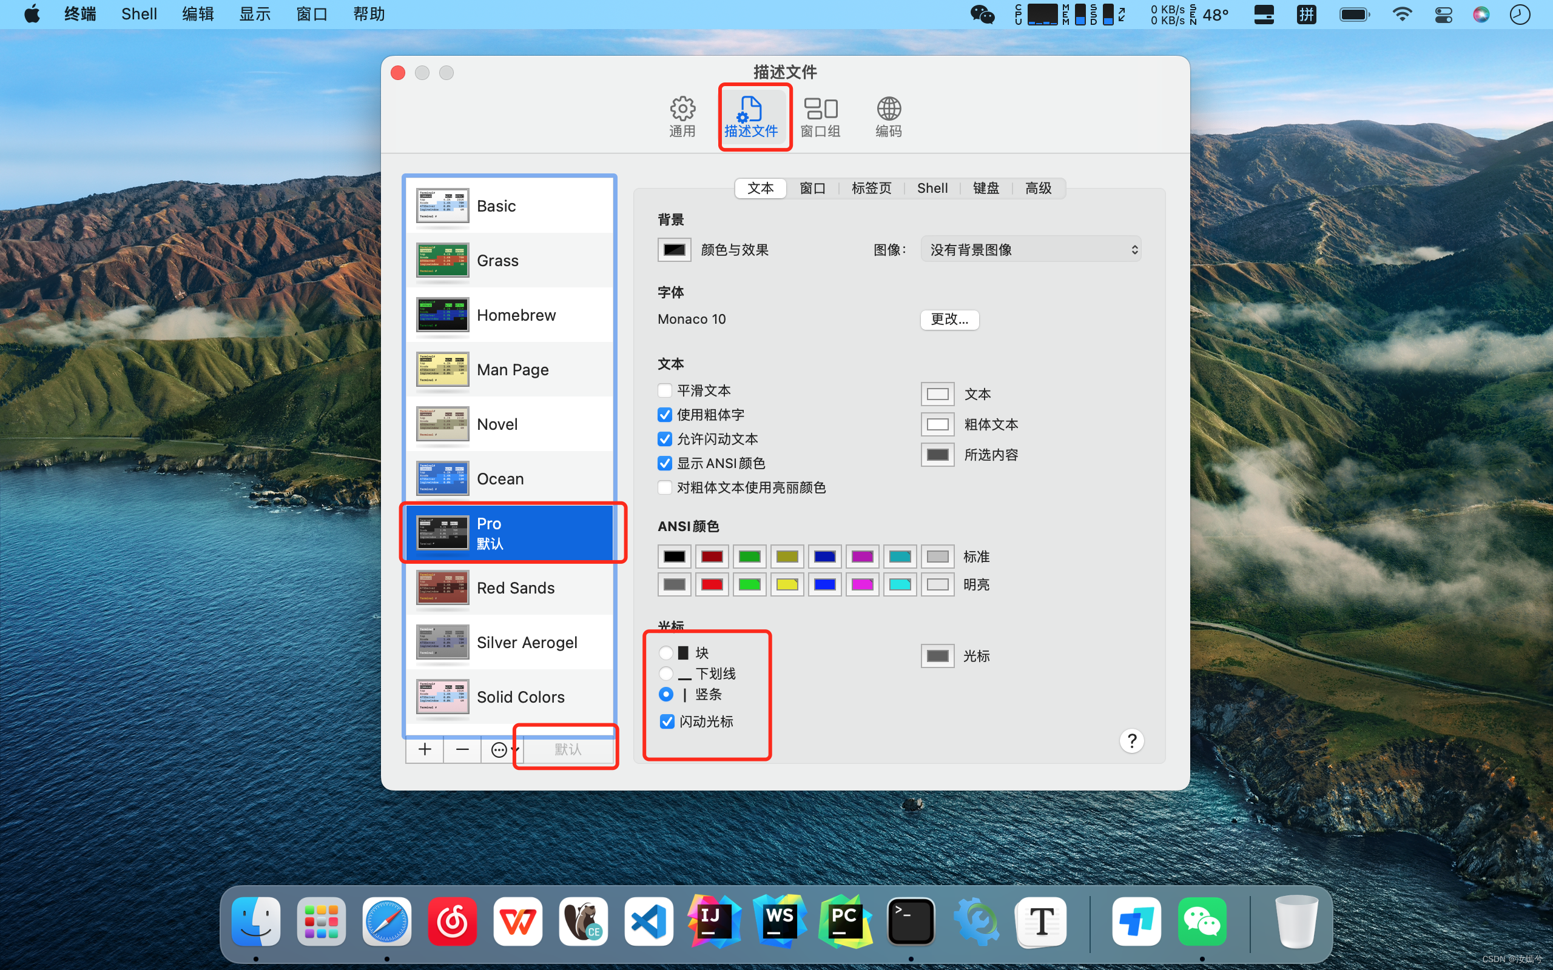
Task: Click 更改 (Change) font button
Action: click(948, 318)
